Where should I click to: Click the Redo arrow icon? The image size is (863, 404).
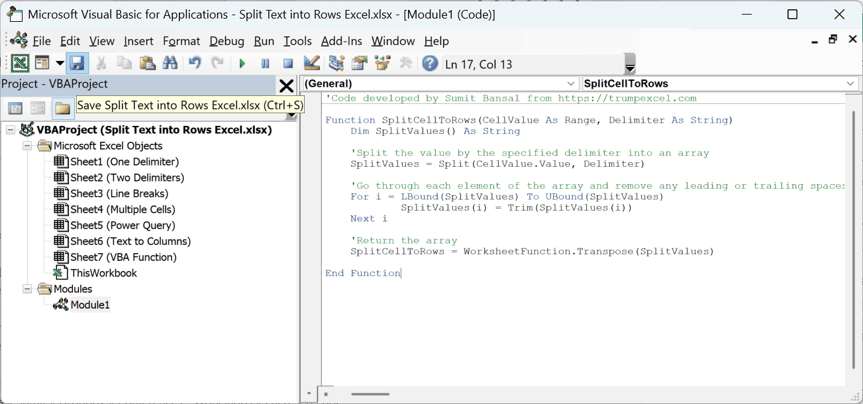tap(217, 64)
